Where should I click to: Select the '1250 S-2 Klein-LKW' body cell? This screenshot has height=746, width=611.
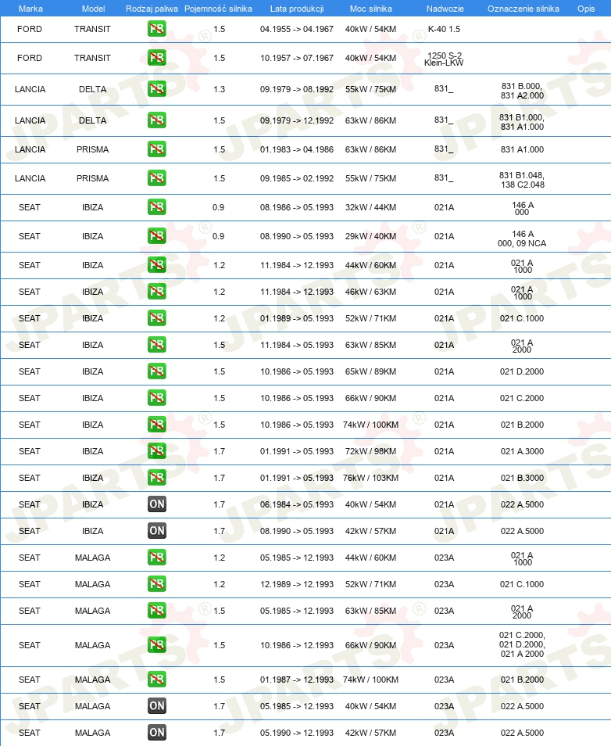click(444, 59)
